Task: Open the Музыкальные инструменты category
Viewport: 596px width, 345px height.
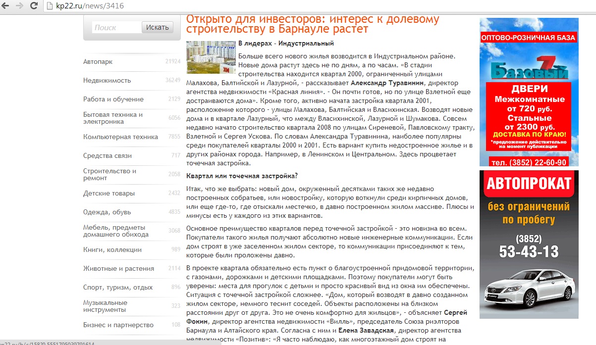Action: click(105, 306)
